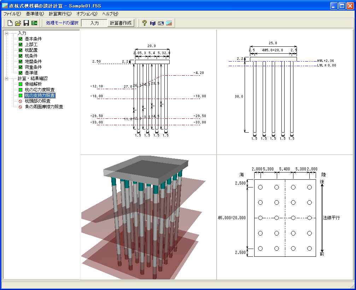This screenshot has height=290, width=356.
Task: Open the 計算実行(C) menu
Action: tap(60, 14)
